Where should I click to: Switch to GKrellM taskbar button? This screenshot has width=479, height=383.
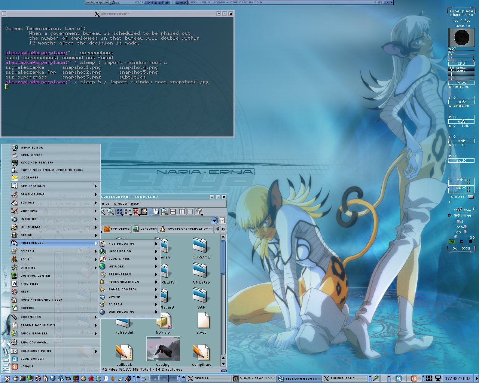pos(209,379)
